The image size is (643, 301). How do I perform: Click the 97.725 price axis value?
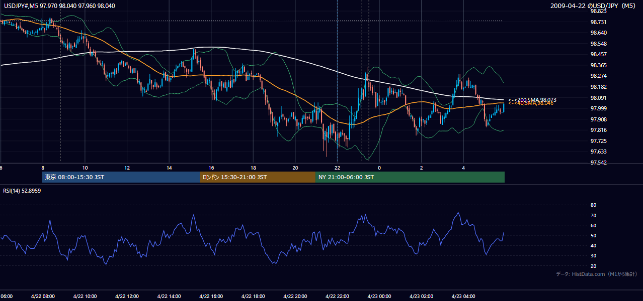(x=598, y=141)
